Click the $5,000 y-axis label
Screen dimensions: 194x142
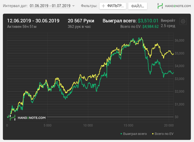tap(179, 53)
